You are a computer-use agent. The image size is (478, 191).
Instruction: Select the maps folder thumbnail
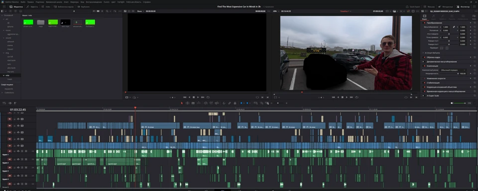[x=40, y=22]
